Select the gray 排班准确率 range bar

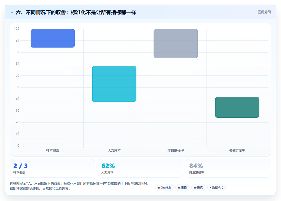pos(176,43)
